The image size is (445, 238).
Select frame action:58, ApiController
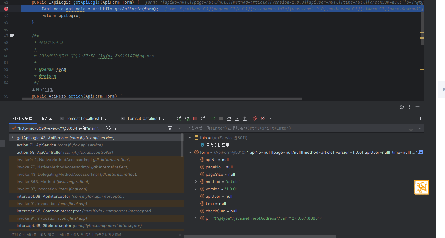(96, 153)
